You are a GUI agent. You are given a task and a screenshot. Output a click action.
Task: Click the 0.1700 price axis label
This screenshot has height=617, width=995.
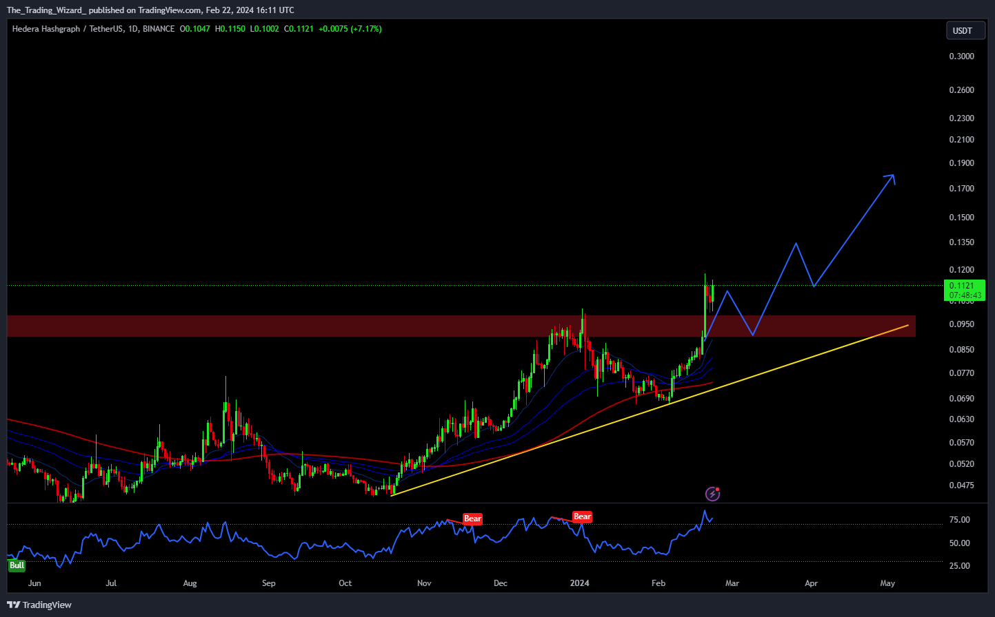[x=962, y=189]
